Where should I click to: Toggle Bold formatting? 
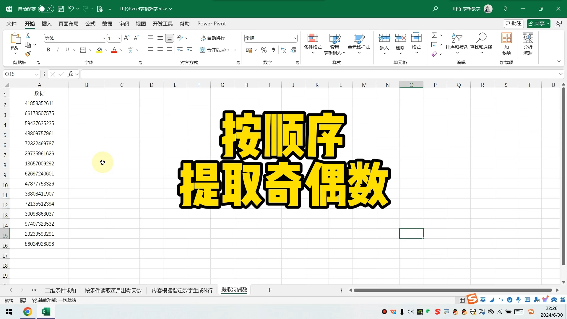click(48, 50)
